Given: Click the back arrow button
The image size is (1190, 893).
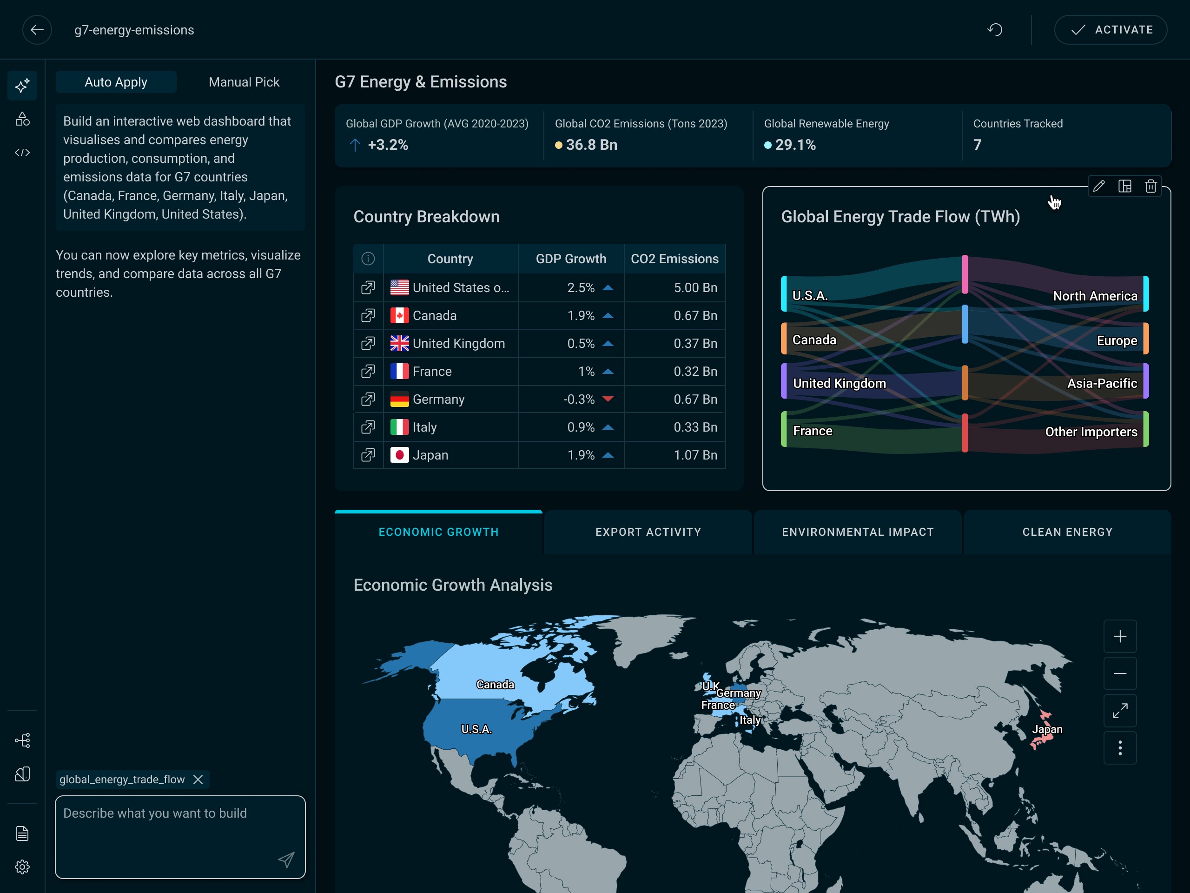Looking at the screenshot, I should coord(37,30).
